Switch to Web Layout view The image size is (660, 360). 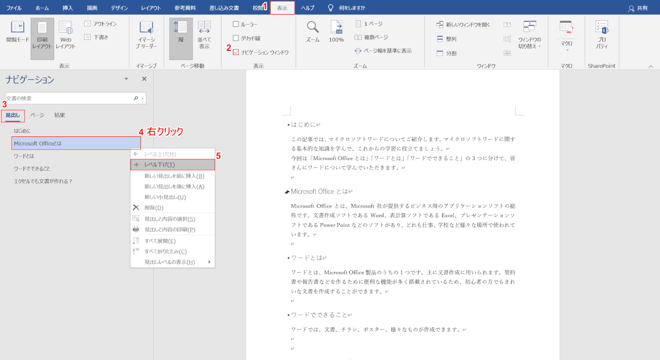click(66, 35)
